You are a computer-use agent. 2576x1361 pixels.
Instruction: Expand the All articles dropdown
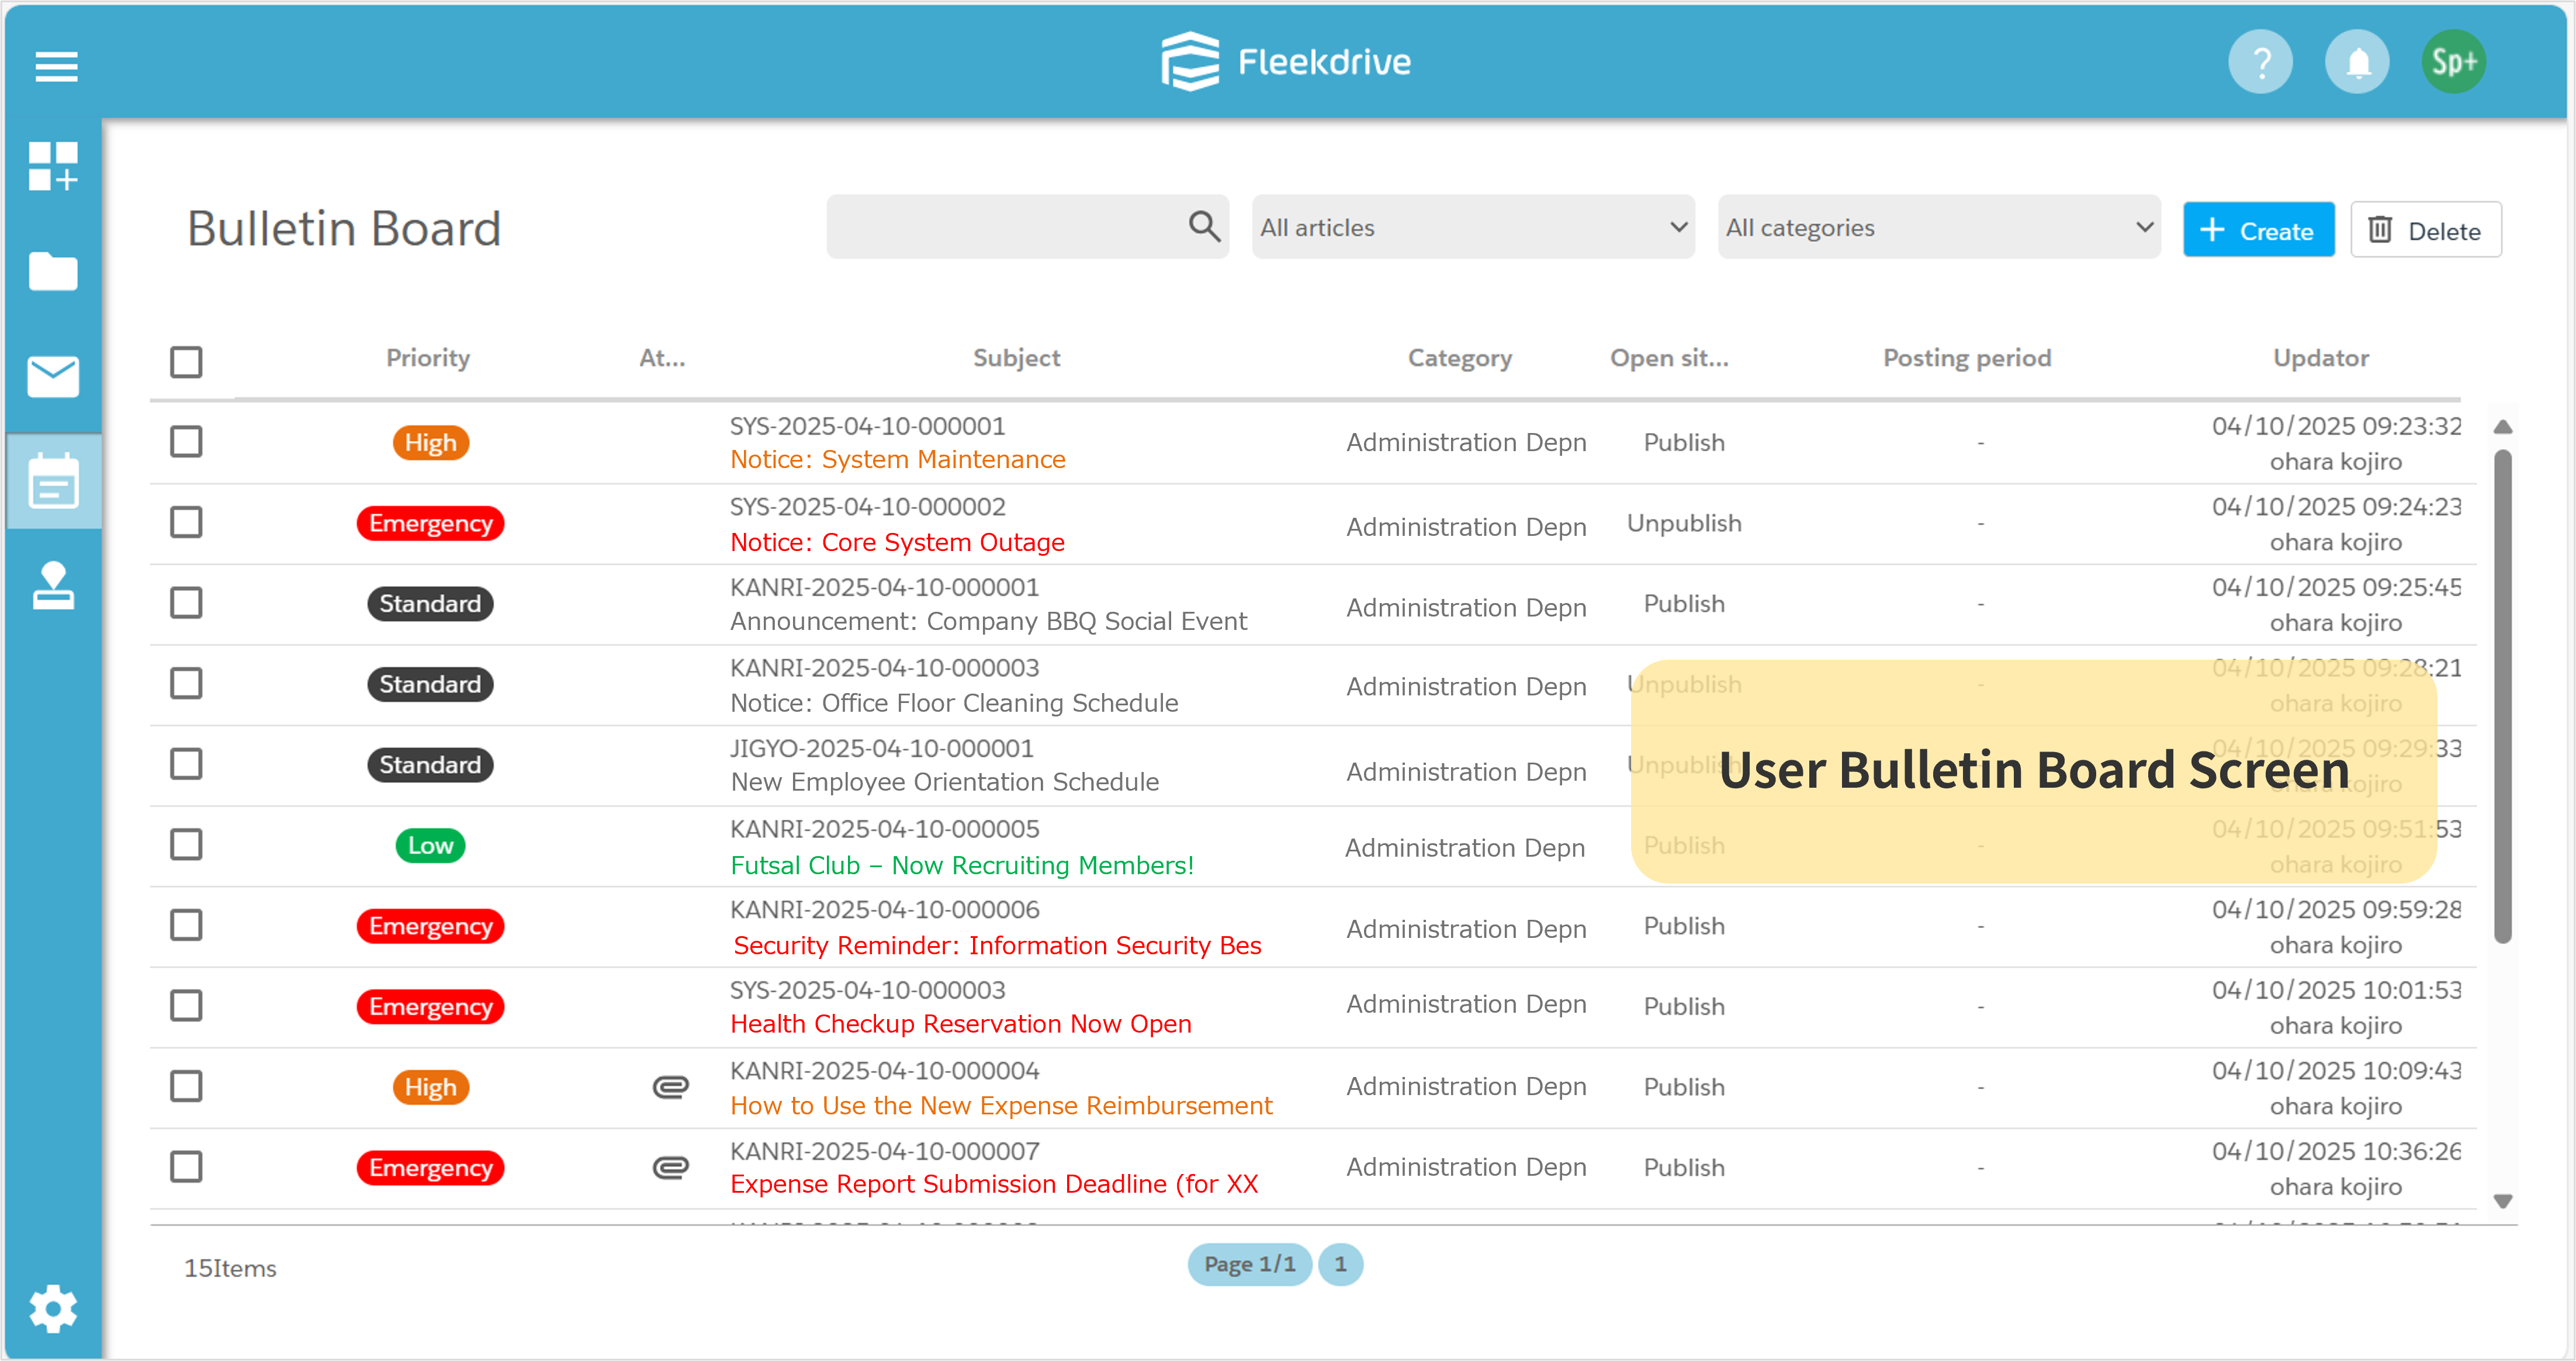1473,227
